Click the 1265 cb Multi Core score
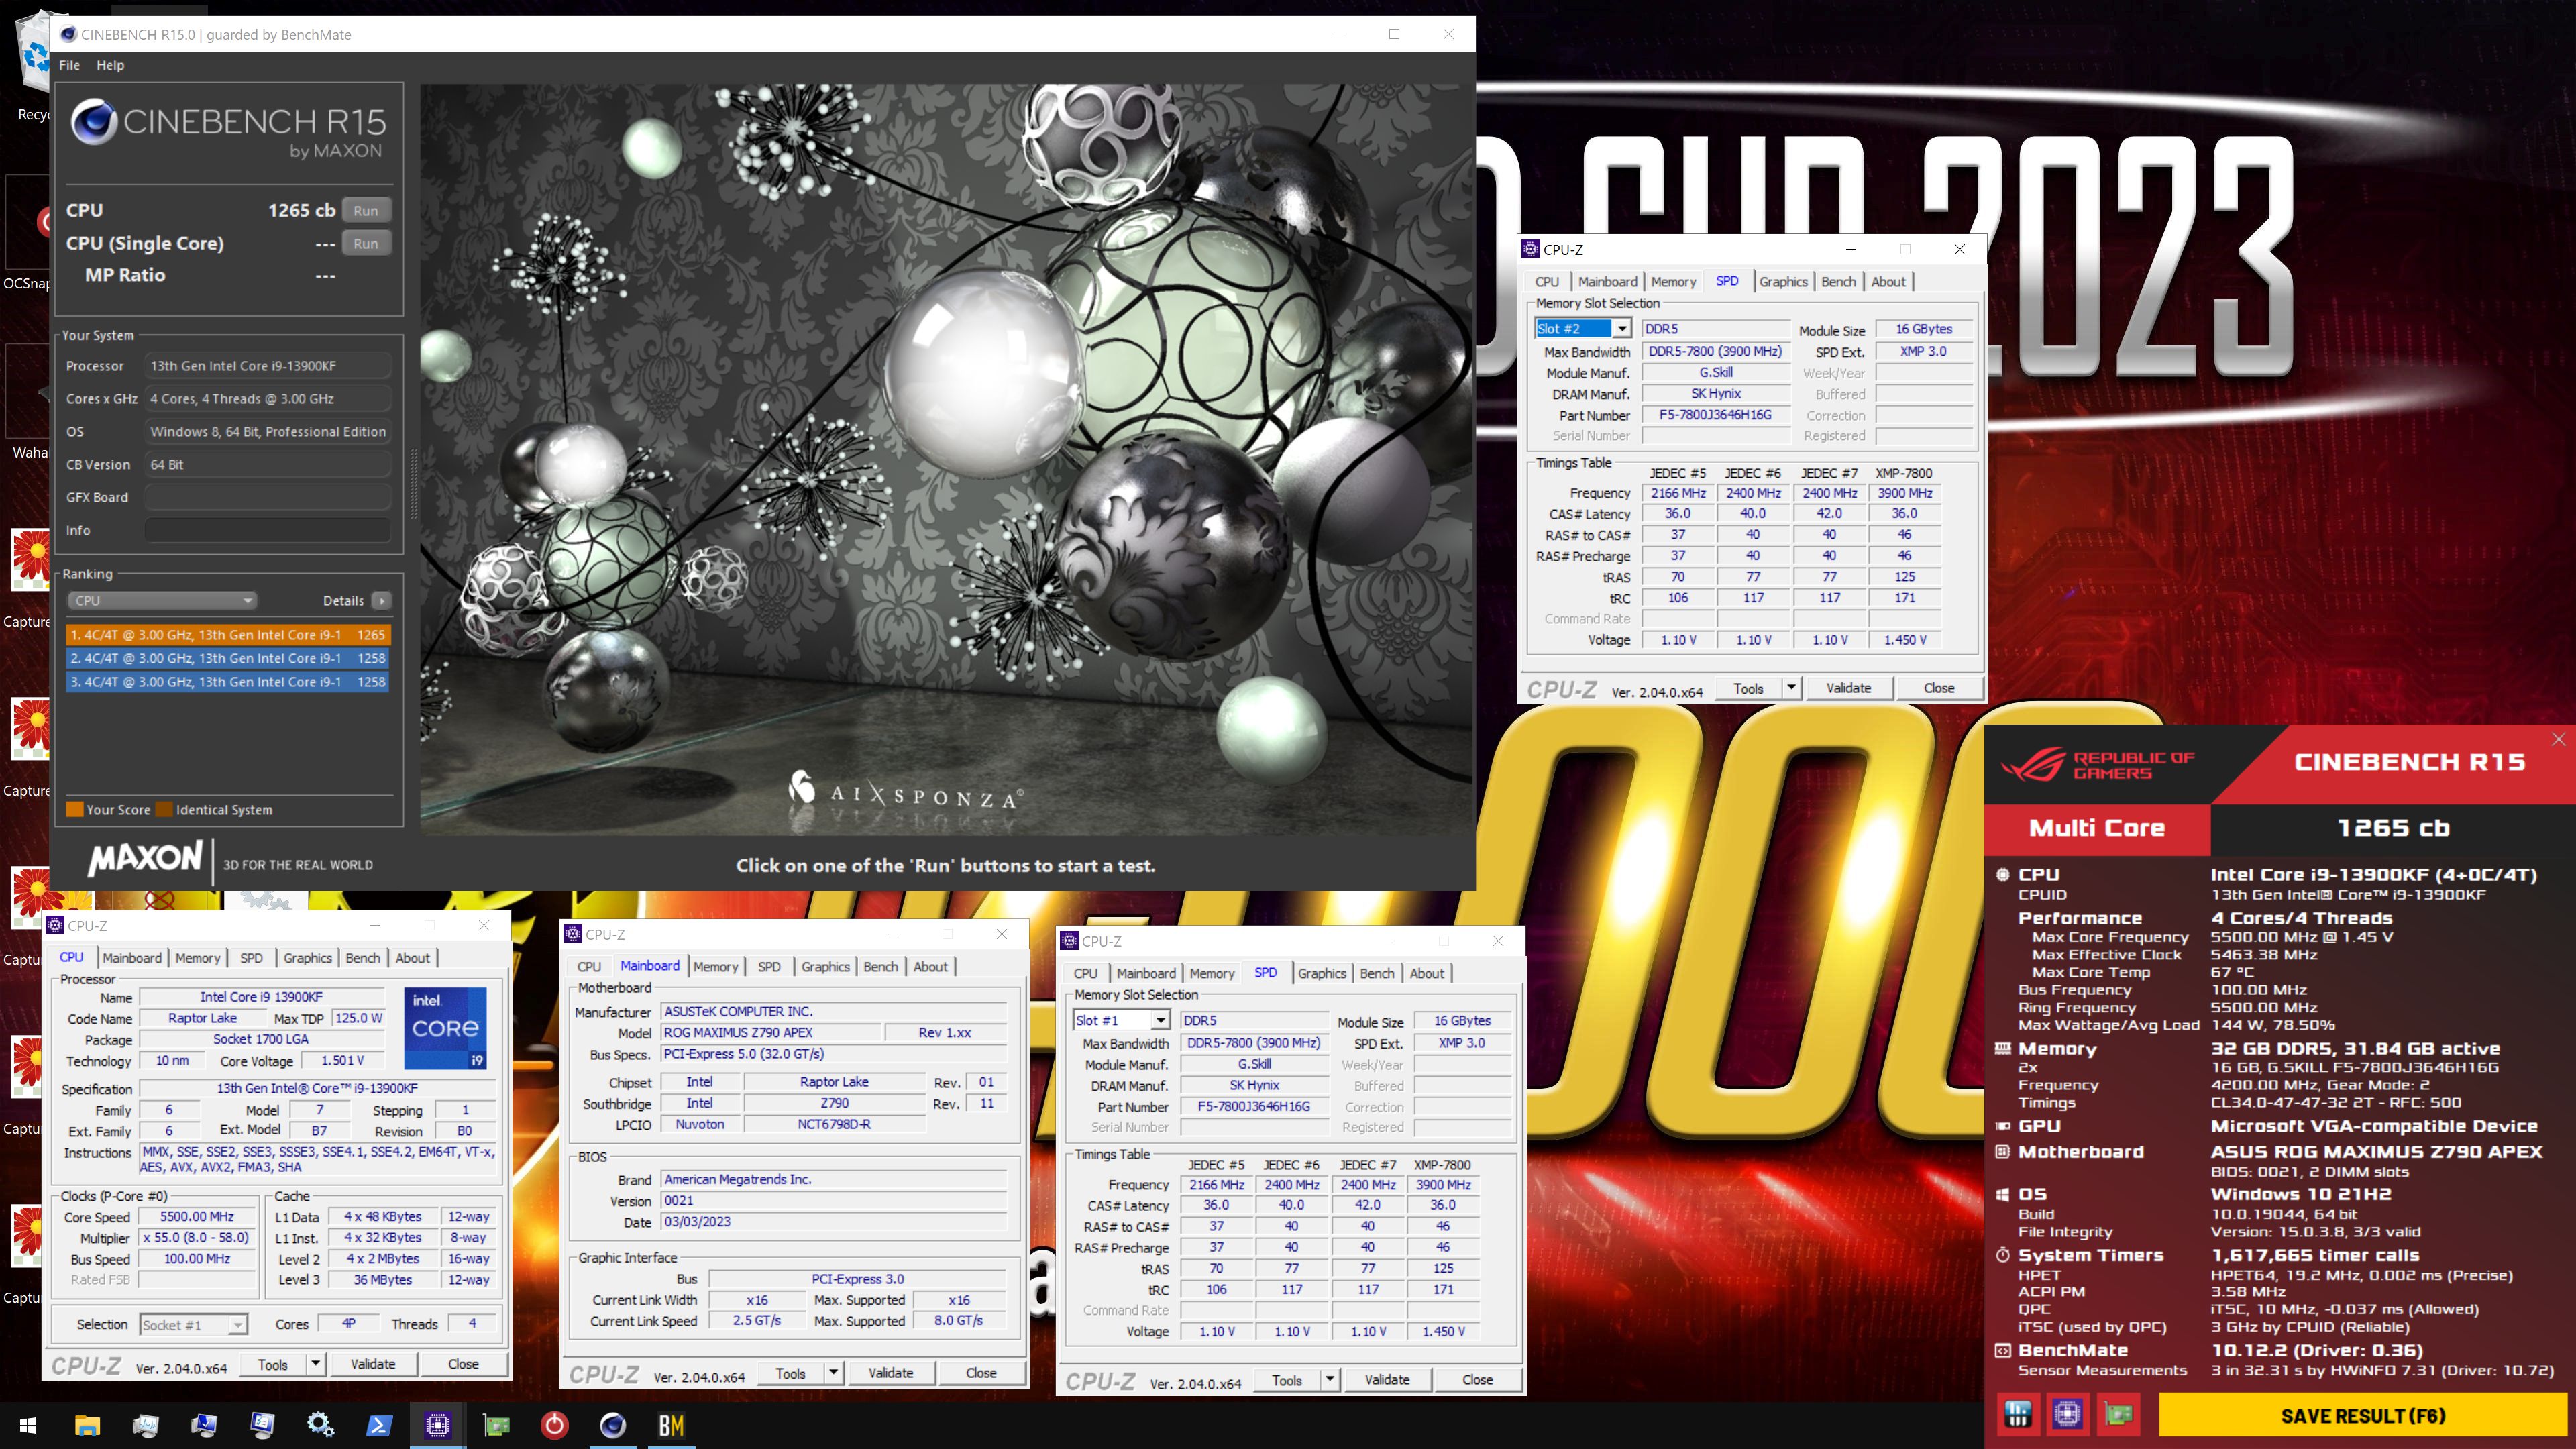This screenshot has height=1449, width=2576. point(2393,828)
